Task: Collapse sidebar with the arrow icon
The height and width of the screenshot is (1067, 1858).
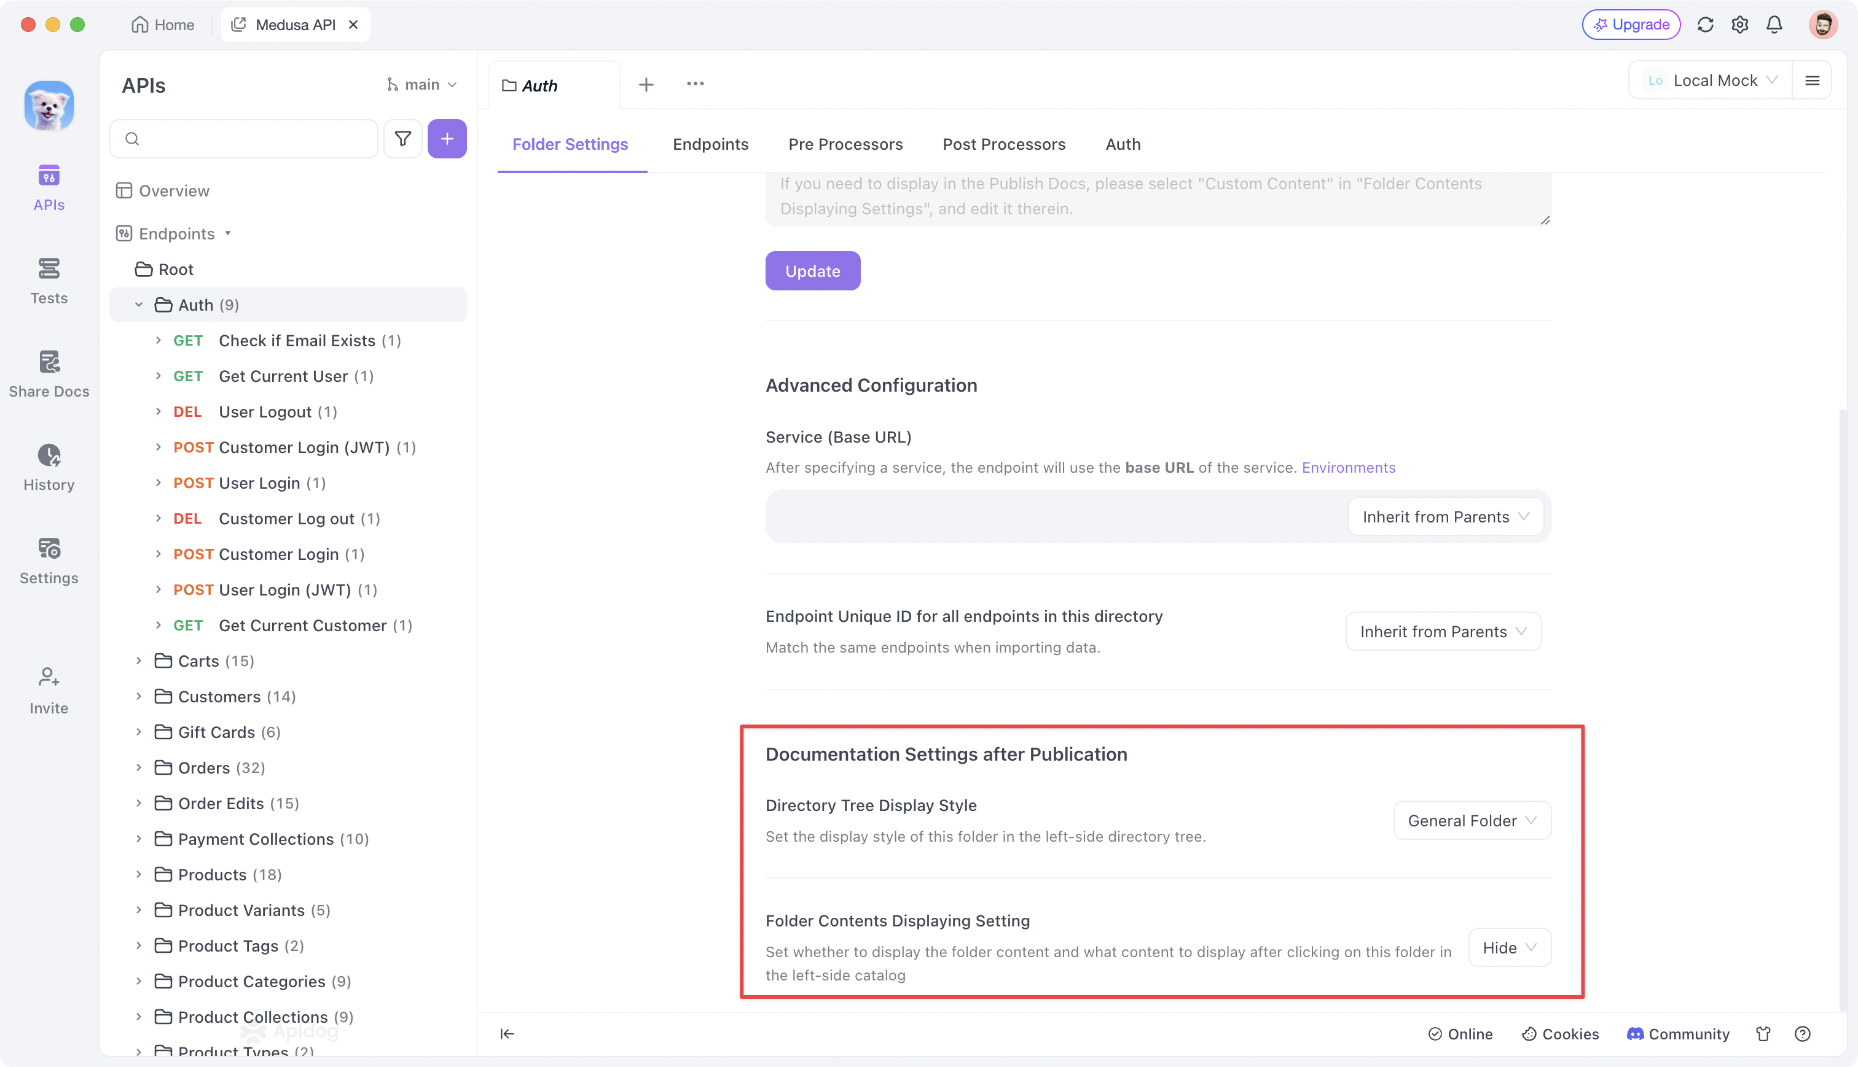Action: click(x=507, y=1033)
